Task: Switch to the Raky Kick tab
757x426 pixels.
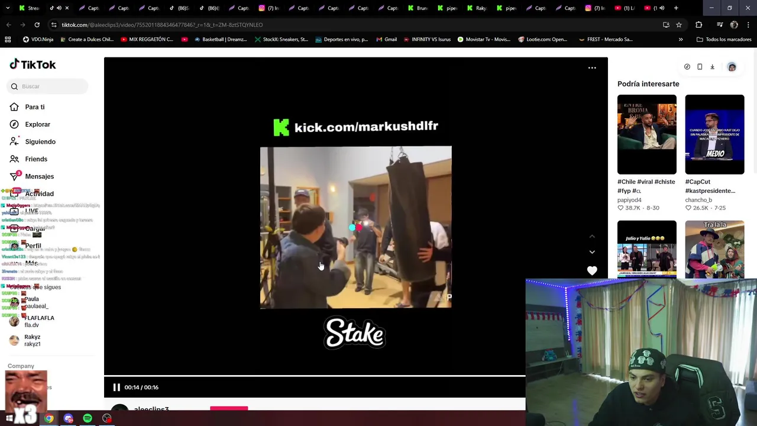Action: pyautogui.click(x=477, y=8)
